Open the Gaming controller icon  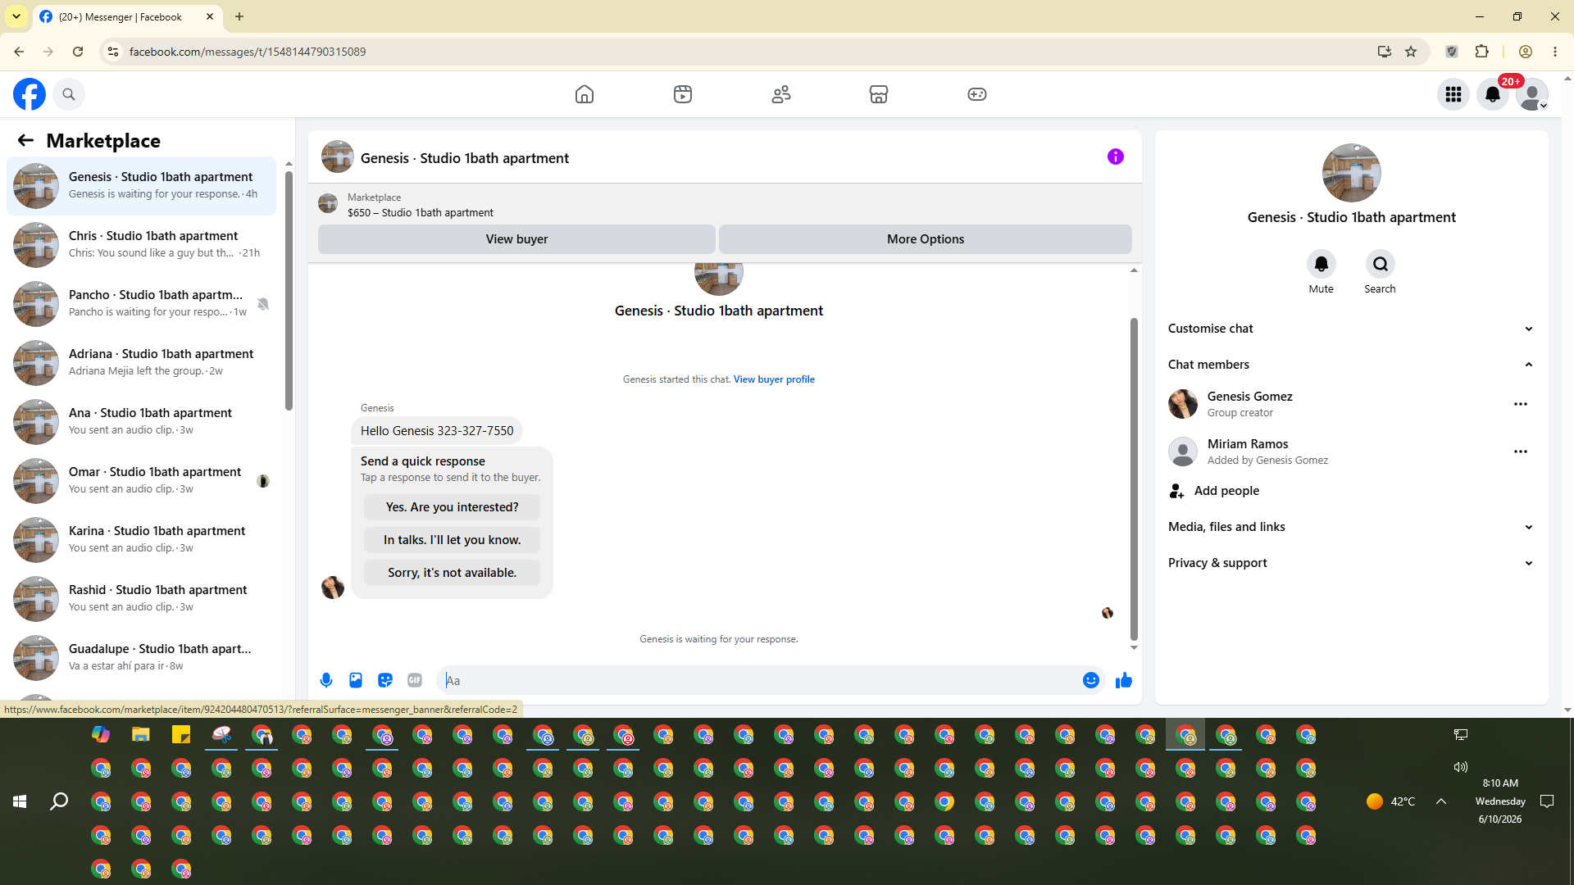point(977,94)
